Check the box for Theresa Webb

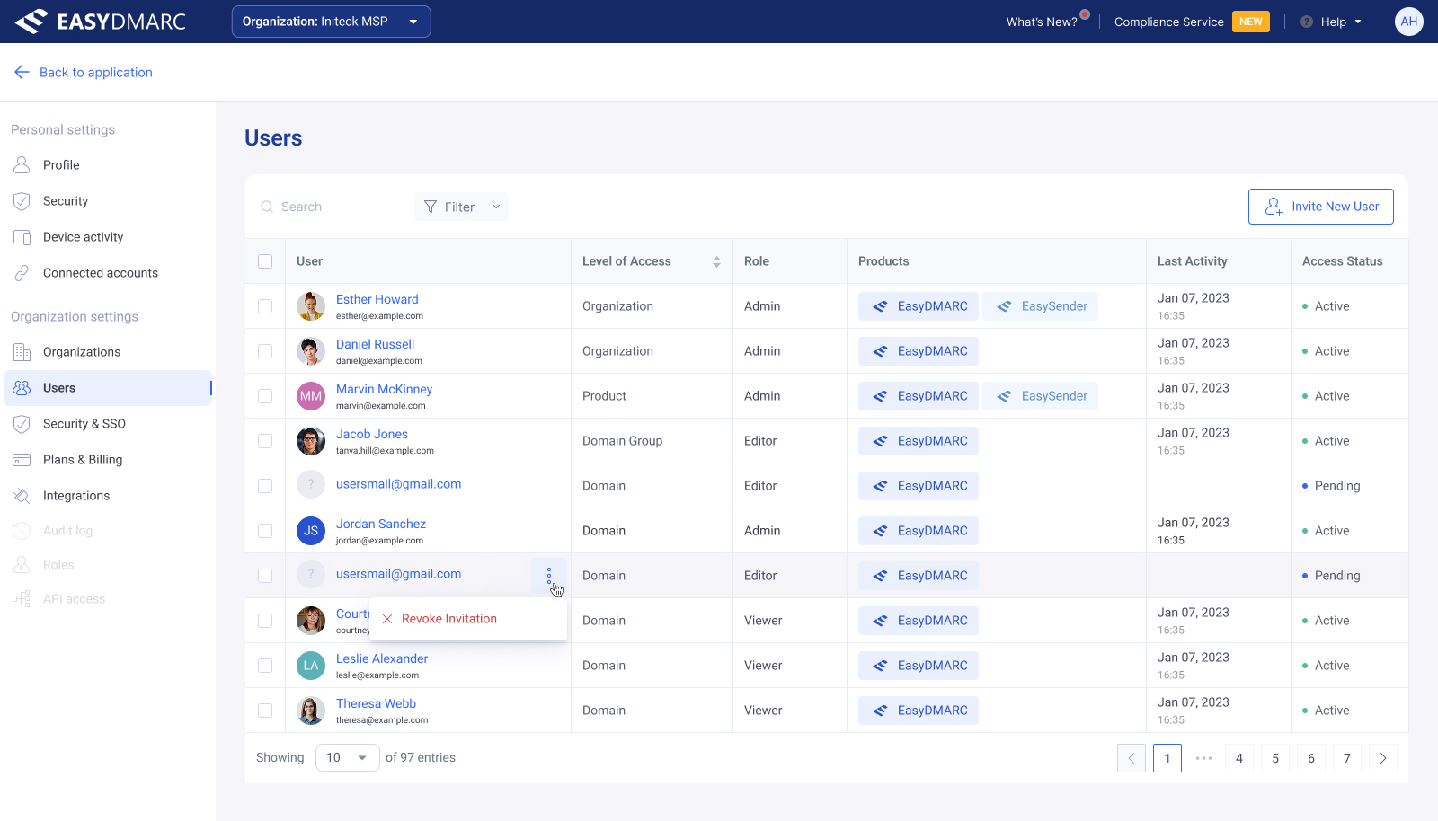point(265,711)
